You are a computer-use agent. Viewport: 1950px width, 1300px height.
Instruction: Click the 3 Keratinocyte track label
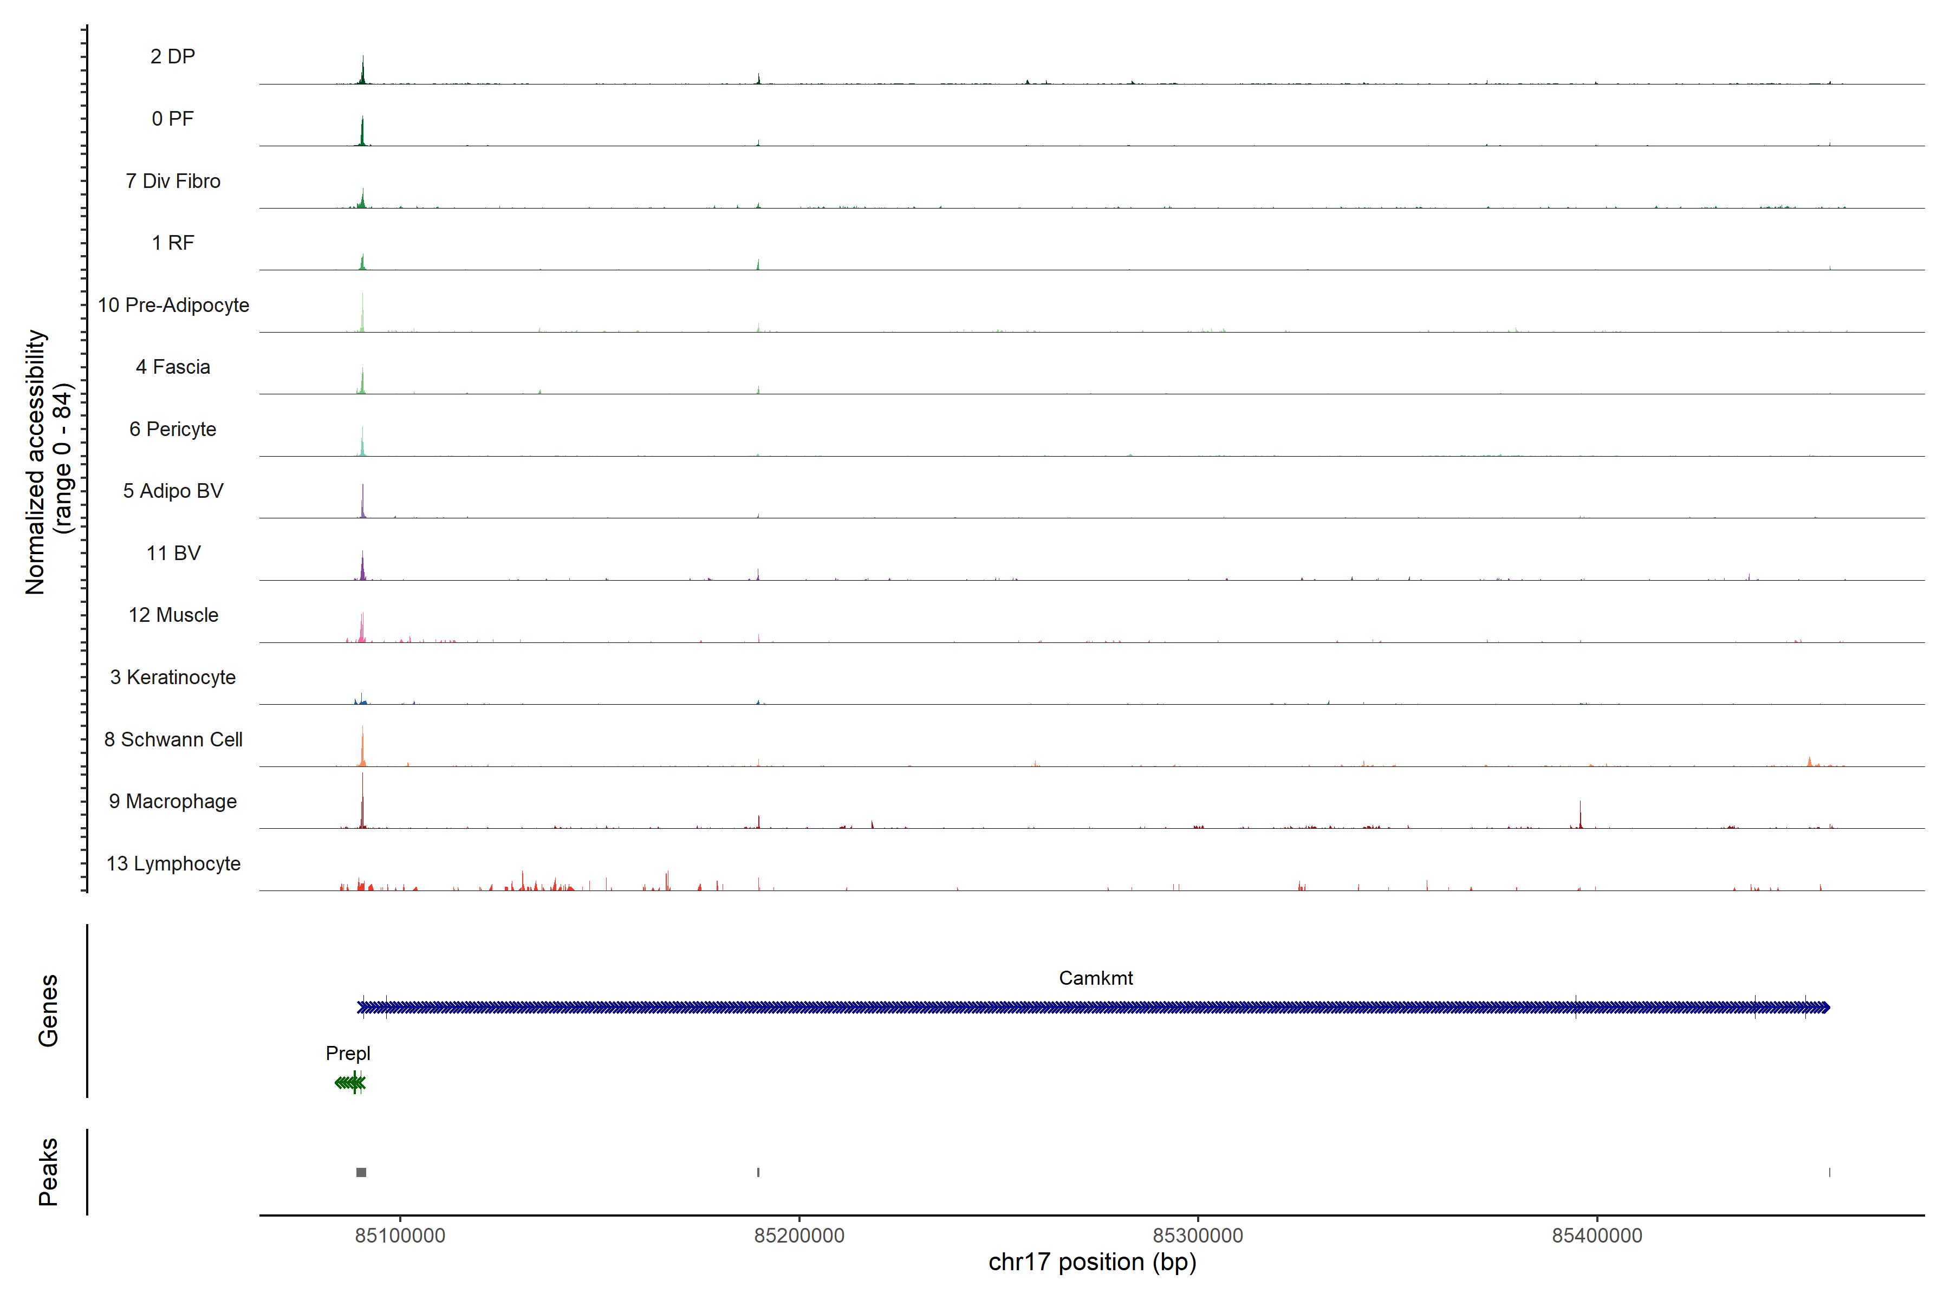pyautogui.click(x=172, y=678)
